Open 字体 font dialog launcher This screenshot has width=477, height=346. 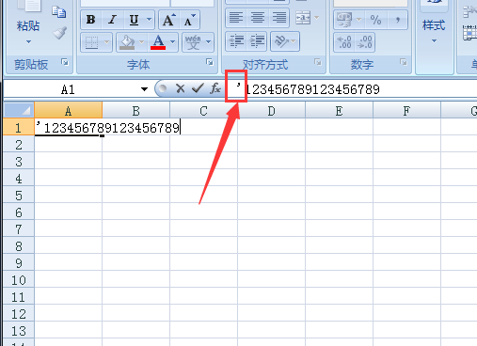(210, 62)
